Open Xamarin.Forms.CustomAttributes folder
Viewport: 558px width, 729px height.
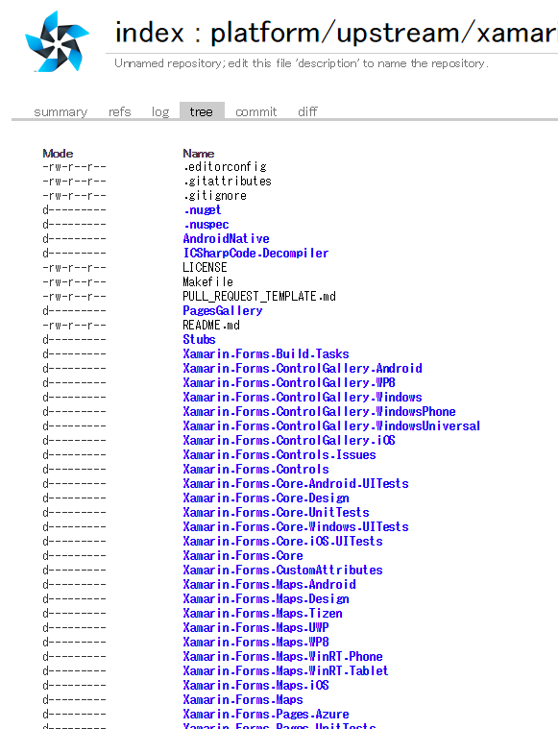pyautogui.click(x=282, y=570)
